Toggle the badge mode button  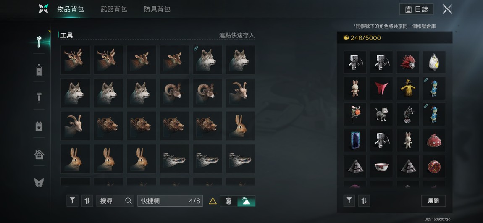coord(228,201)
